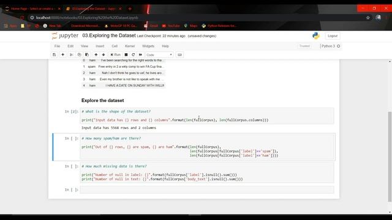Open the YouTube bookmark
392x220 pixels.
click(171, 26)
